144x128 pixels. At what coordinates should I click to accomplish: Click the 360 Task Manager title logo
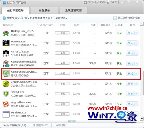(x=4, y=3)
